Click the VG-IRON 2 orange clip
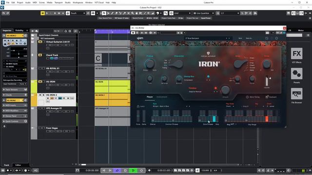The width and height of the screenshot is (312, 175). coord(113,100)
